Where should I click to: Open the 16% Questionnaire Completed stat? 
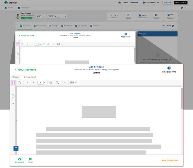(170, 16)
